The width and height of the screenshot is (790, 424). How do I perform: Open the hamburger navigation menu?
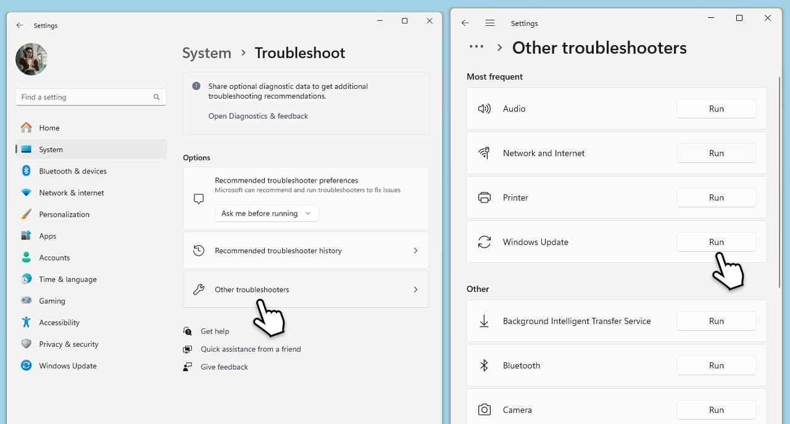[490, 23]
